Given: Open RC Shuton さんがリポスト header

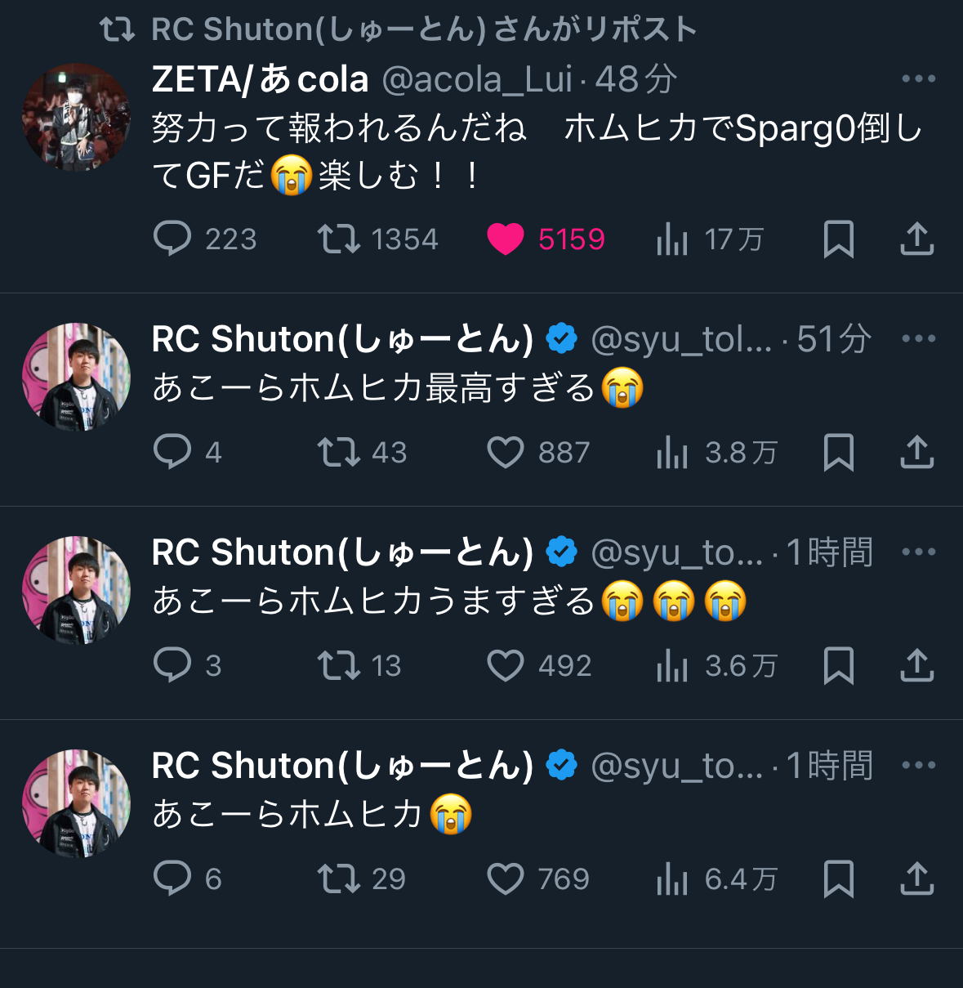Looking at the screenshot, I should (423, 29).
